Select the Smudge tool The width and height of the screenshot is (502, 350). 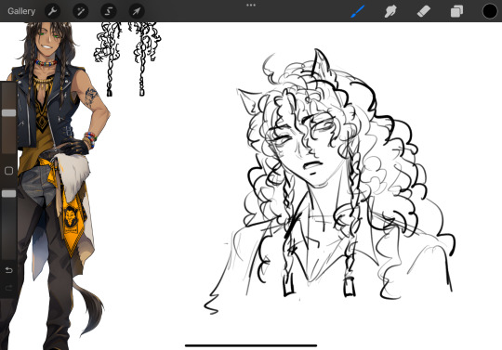390,11
